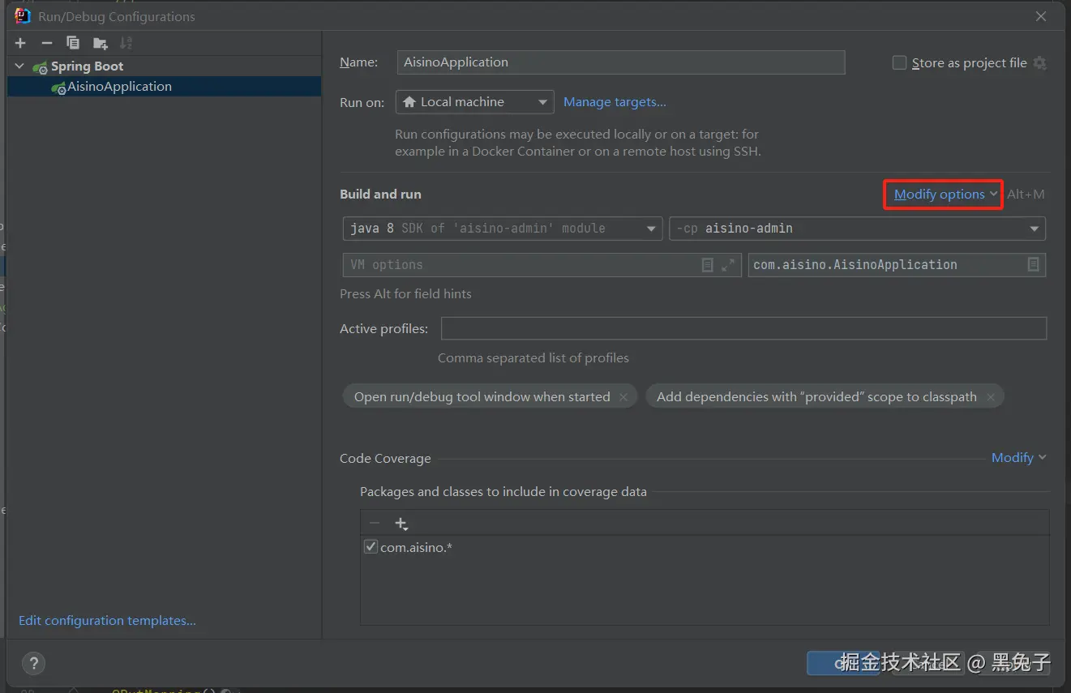Click the Active profiles input field
Image resolution: width=1071 pixels, height=693 pixels.
[743, 328]
